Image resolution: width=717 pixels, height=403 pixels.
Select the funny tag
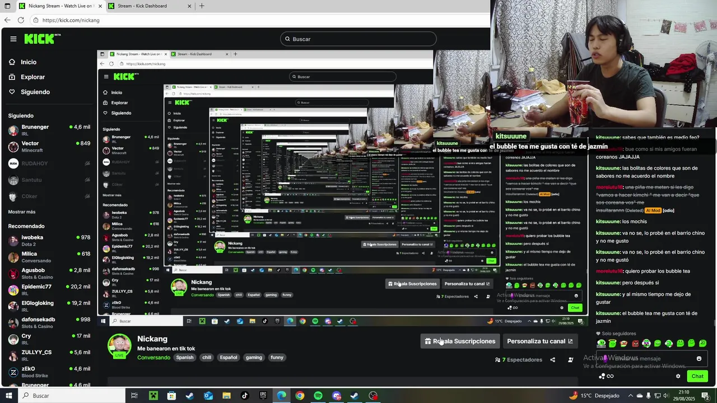click(x=277, y=358)
